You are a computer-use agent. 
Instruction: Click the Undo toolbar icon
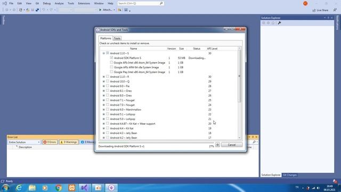click(x=44, y=10)
